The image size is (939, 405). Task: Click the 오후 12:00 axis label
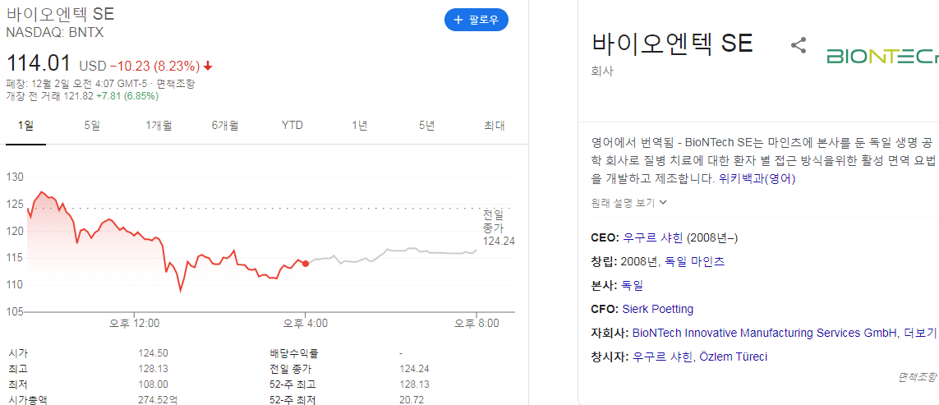pos(134,324)
